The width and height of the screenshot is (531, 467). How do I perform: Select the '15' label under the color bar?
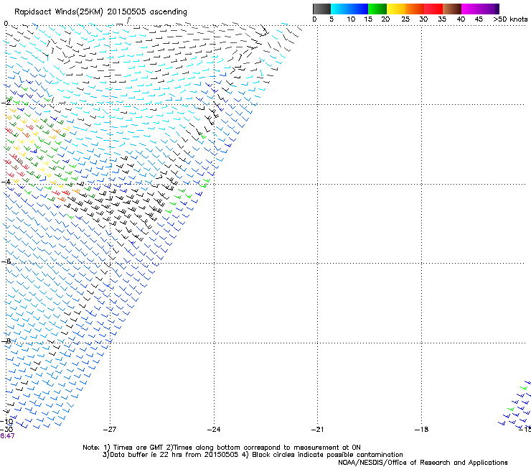[368, 19]
